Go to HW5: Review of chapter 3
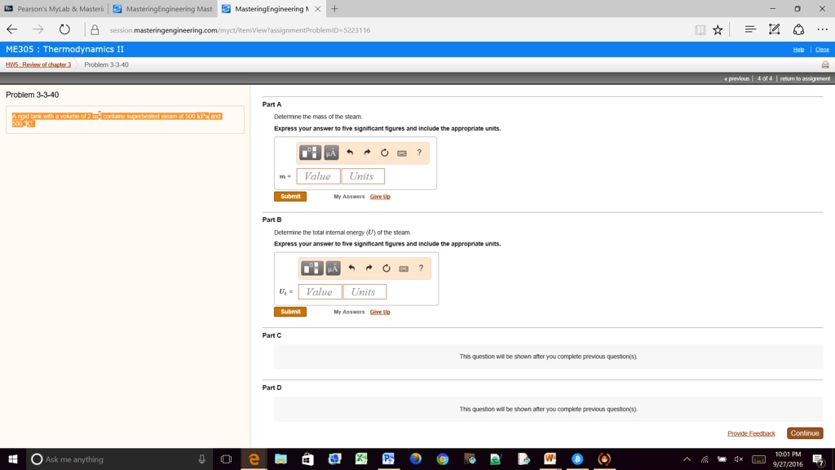Image resolution: width=835 pixels, height=470 pixels. pyautogui.click(x=38, y=64)
